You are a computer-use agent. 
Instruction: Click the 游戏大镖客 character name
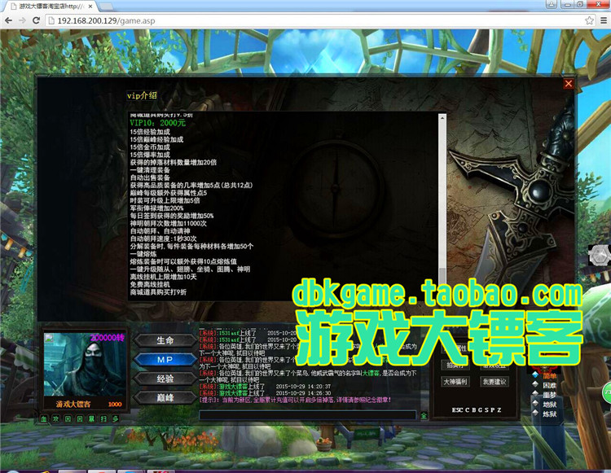[x=73, y=404]
